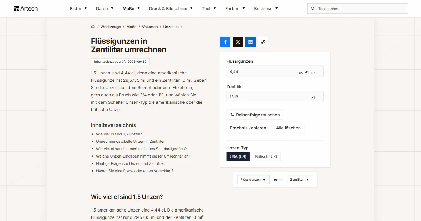
Task: Click Reihenfolge tauschen button
Action: [x=255, y=115]
